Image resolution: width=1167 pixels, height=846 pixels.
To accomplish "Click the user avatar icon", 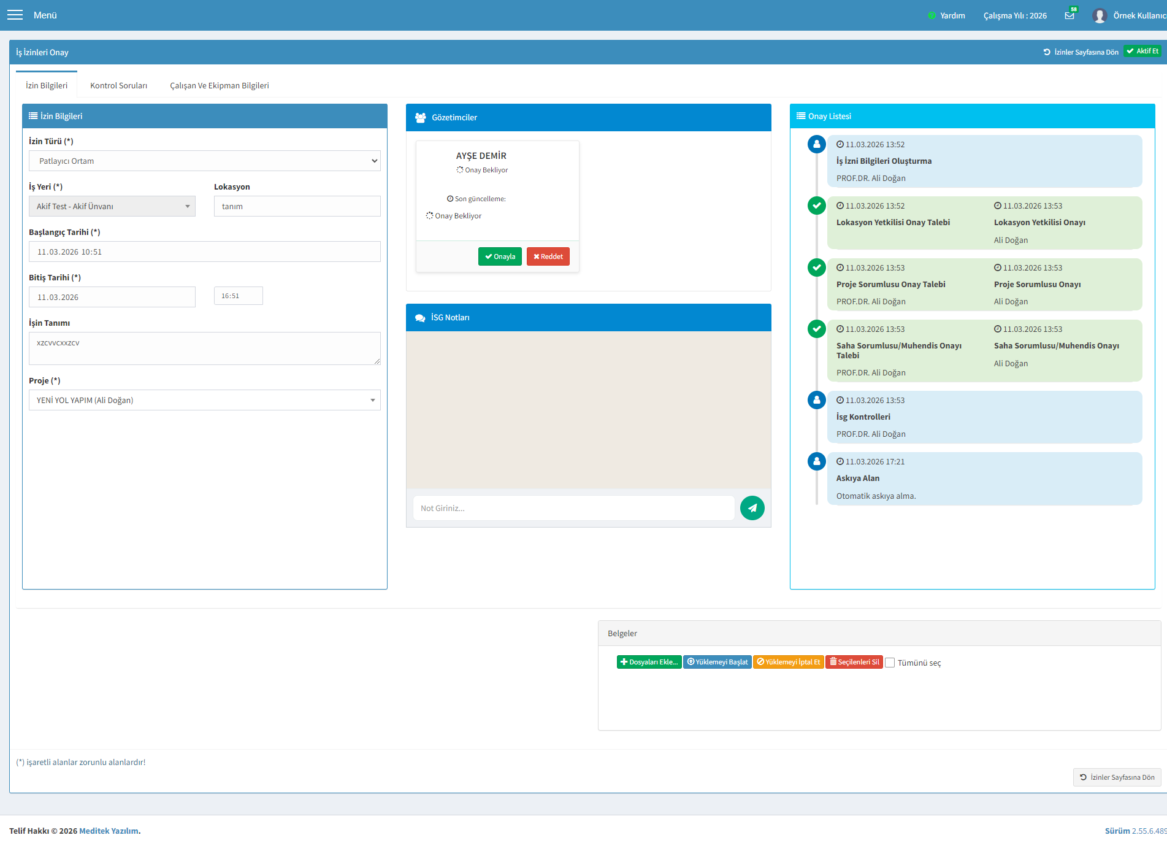I will 1100,15.
